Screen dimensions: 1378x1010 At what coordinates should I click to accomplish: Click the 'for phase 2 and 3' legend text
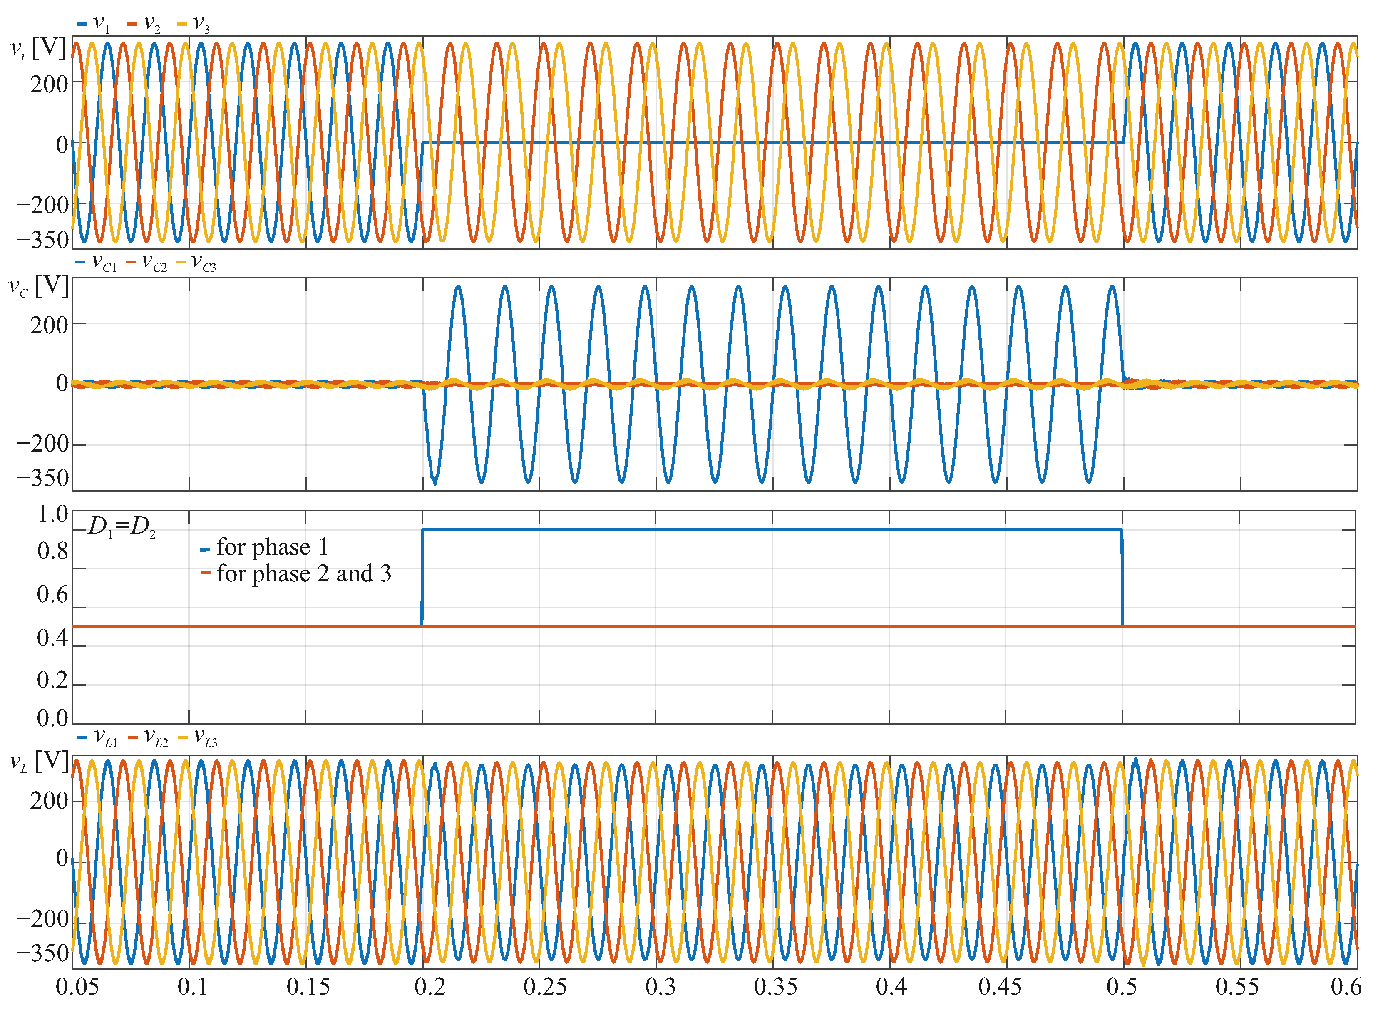[x=303, y=574]
